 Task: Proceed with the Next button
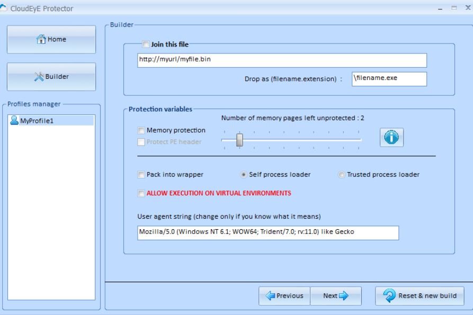336,296
